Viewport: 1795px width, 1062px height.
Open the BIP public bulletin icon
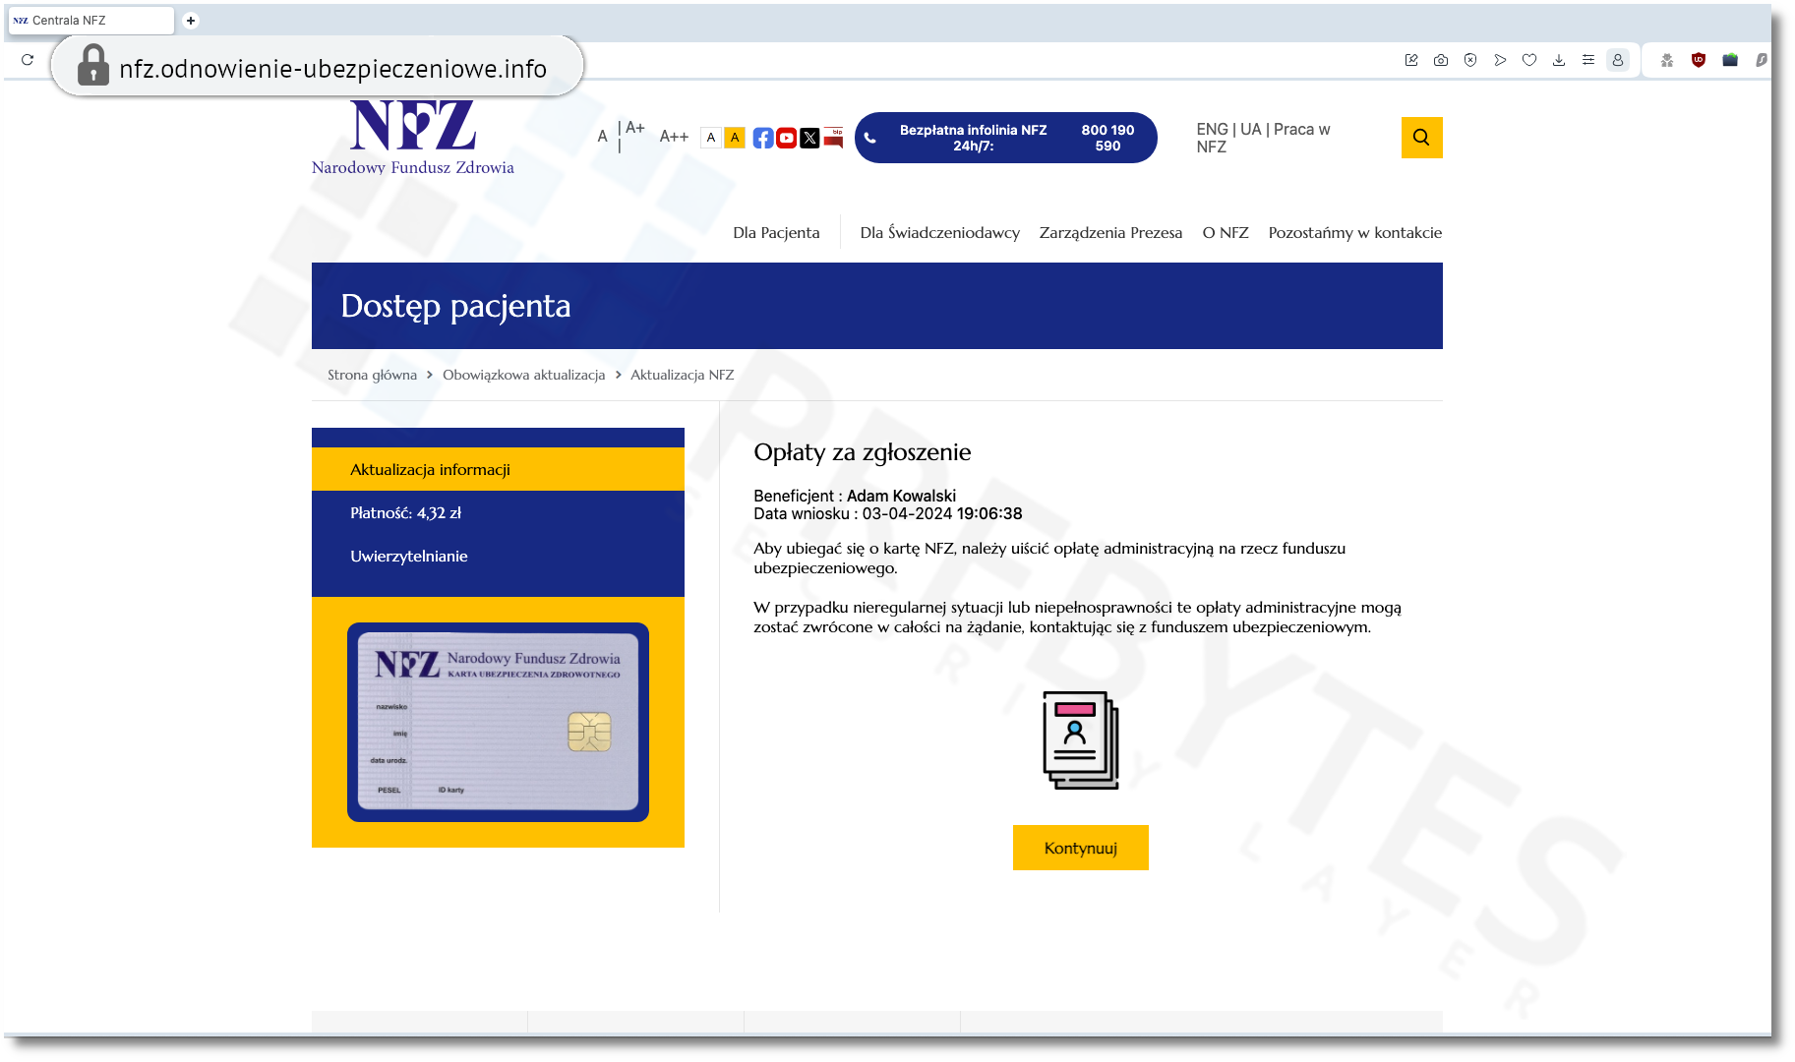[x=834, y=138]
